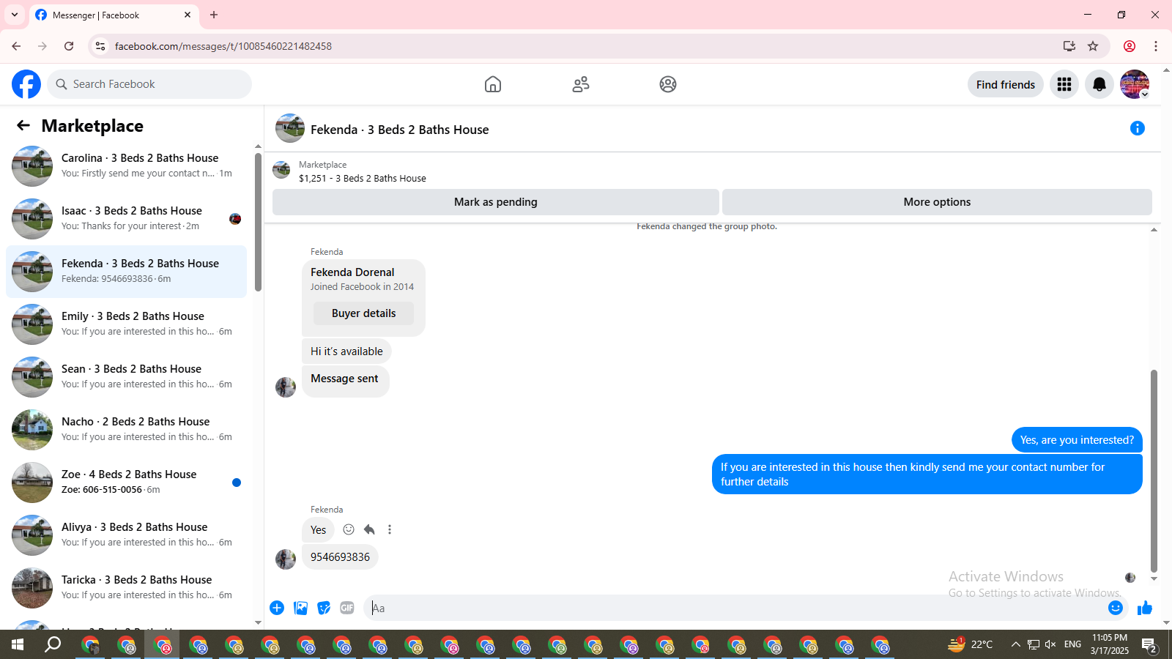Click the "Hi it's available" message
This screenshot has height=659, width=1172.
click(x=346, y=351)
